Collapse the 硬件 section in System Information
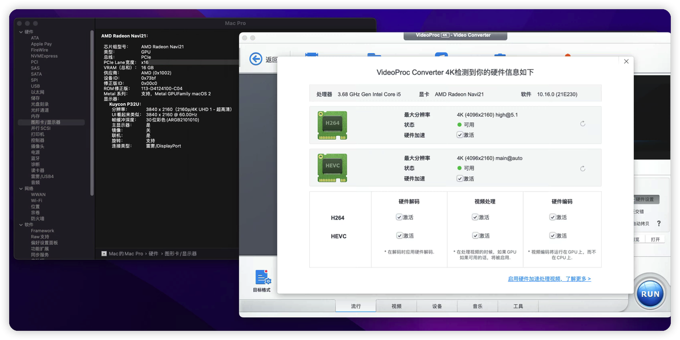Image resolution: width=680 pixels, height=340 pixels. click(x=21, y=32)
